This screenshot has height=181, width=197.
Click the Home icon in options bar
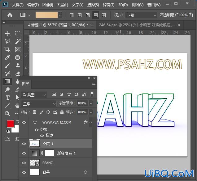click(x=10, y=15)
